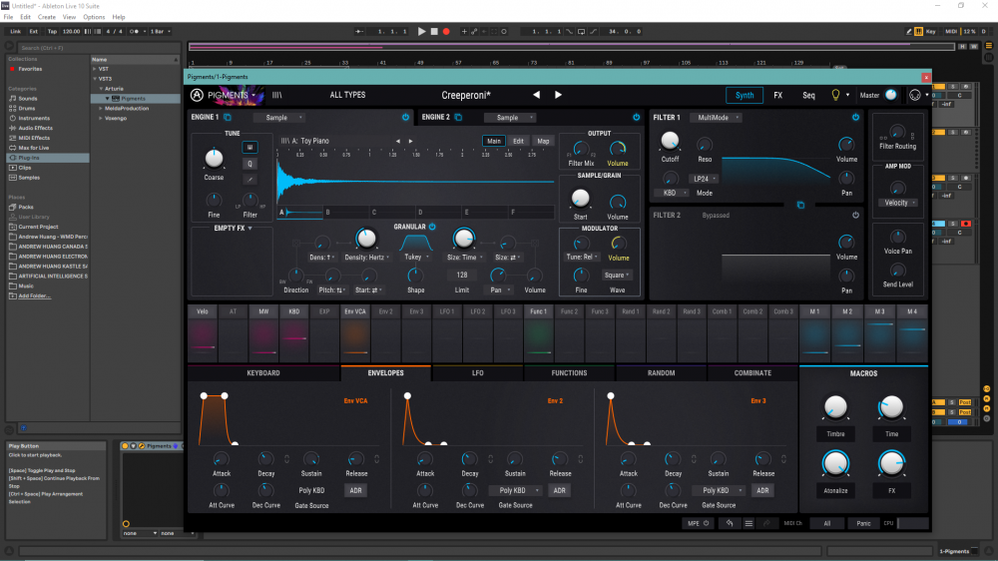Expand VST tree item in browser
Screen dimensions: 998x561
pyautogui.click(x=96, y=69)
